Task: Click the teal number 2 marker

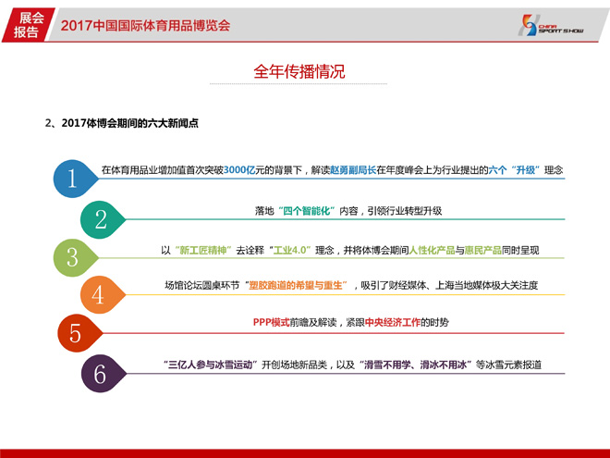Action: coord(103,219)
